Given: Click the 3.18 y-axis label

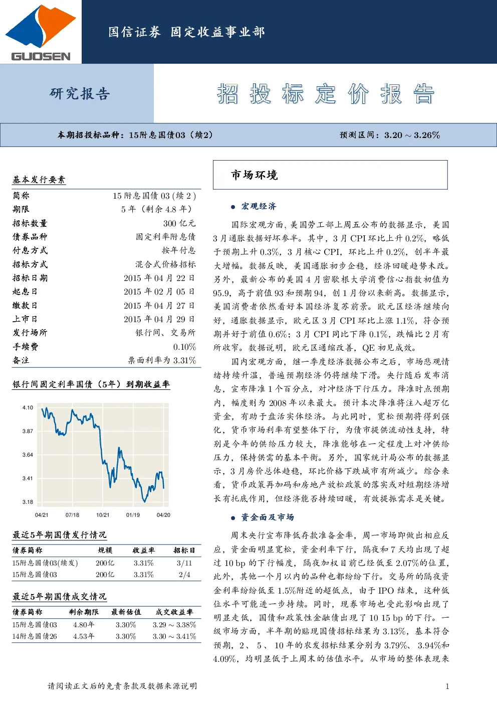Looking at the screenshot, I should click(x=28, y=502).
